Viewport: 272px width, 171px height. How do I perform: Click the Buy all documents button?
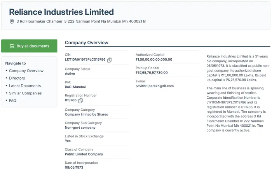[x=29, y=46]
